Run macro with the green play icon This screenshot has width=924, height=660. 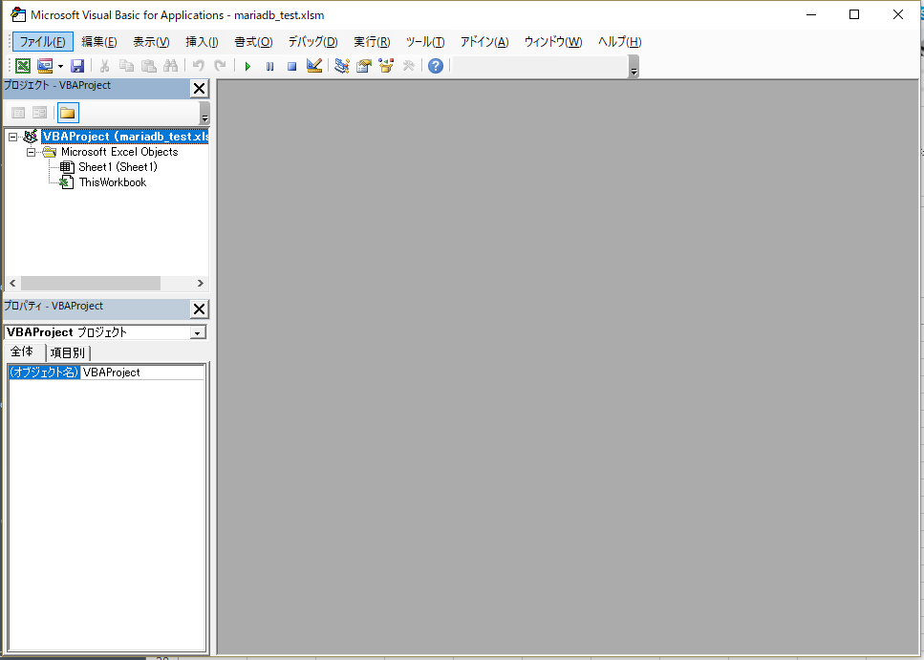[247, 66]
